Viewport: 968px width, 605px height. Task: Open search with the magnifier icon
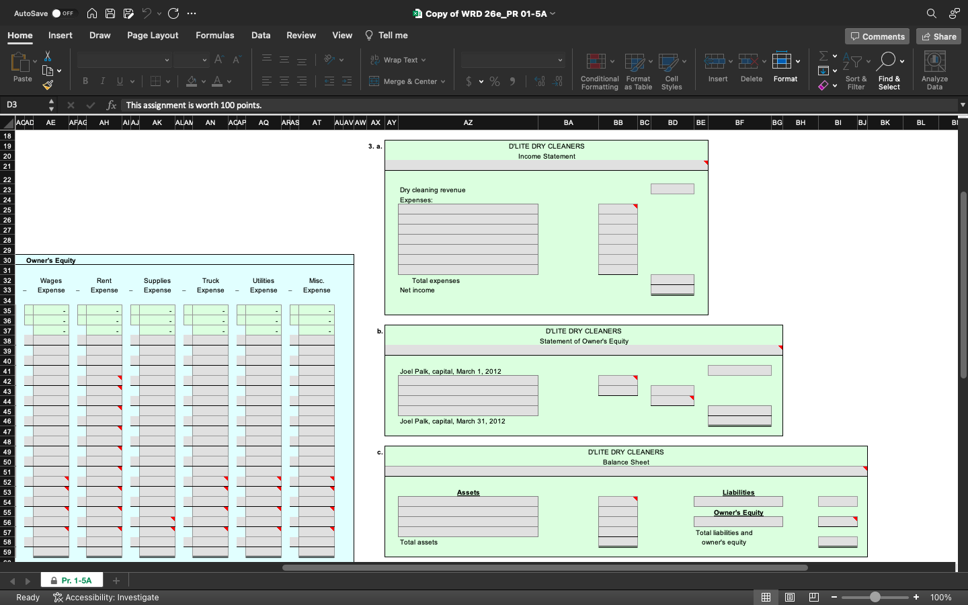click(931, 13)
